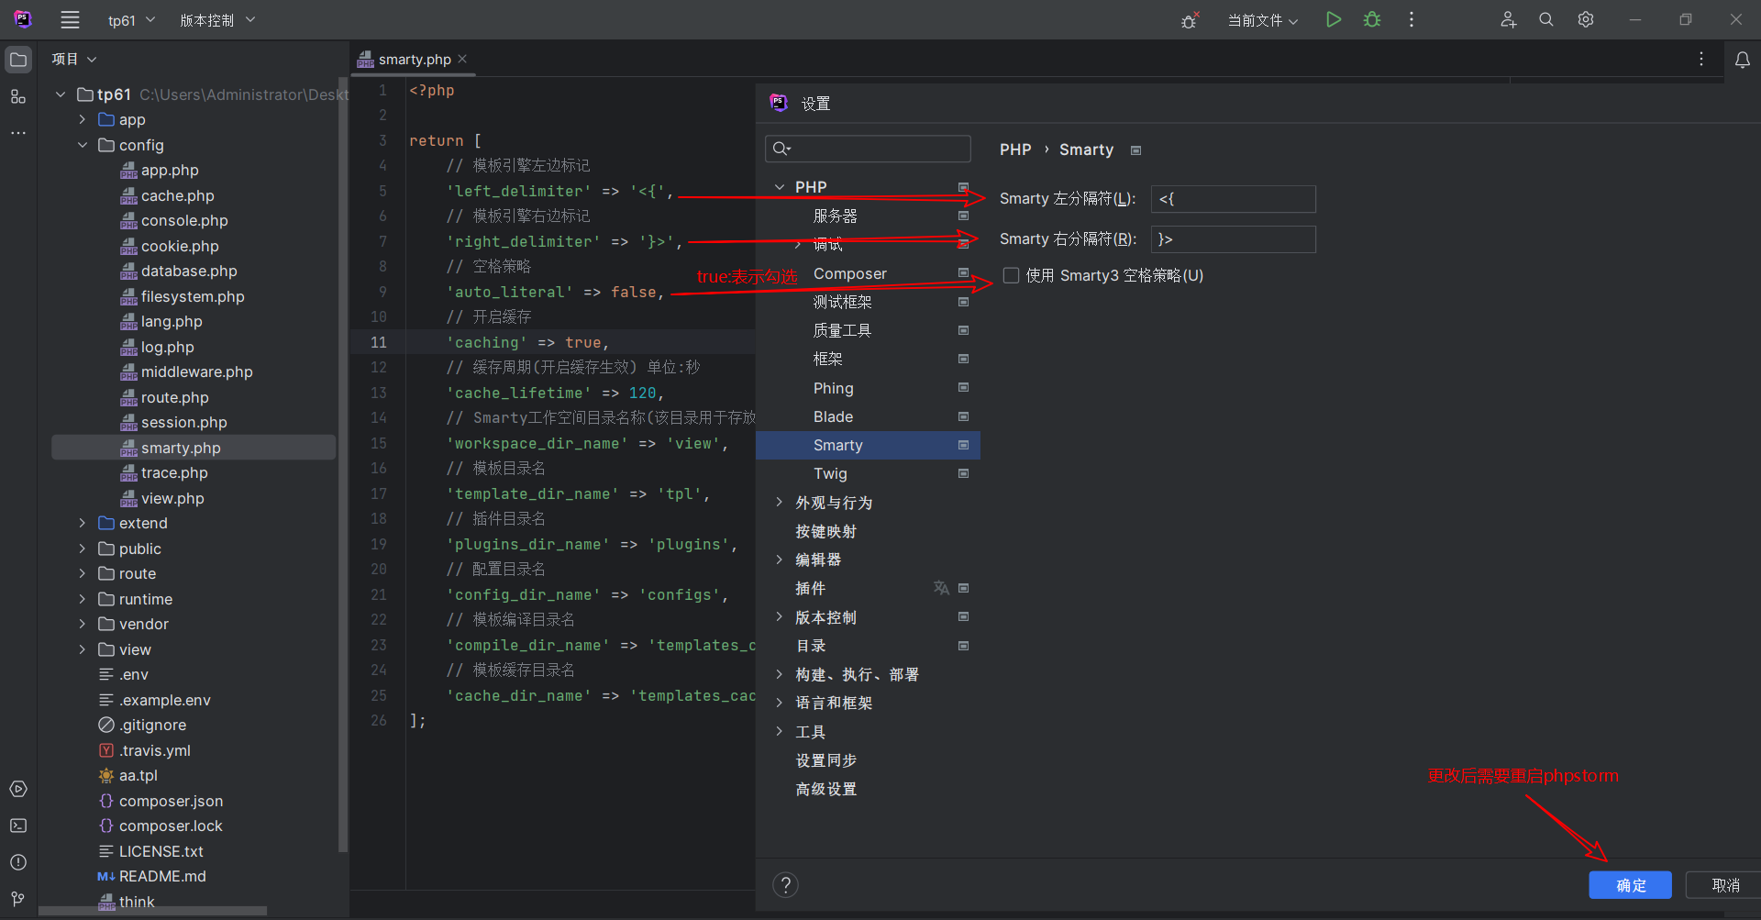The width and height of the screenshot is (1761, 920).
Task: Select the Blade settings page
Action: coord(868,416)
